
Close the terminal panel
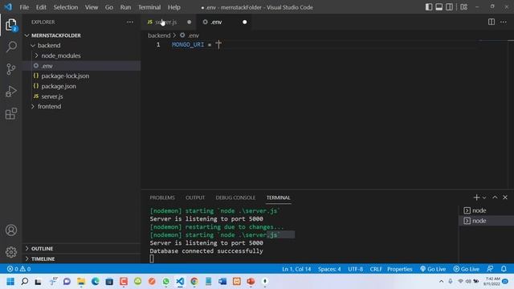(x=505, y=197)
